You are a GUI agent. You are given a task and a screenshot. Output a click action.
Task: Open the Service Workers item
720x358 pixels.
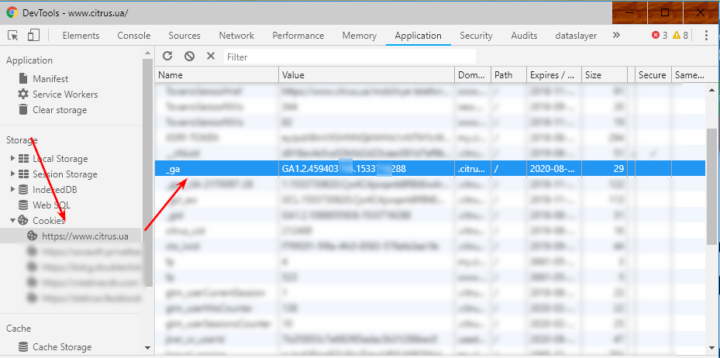(65, 95)
